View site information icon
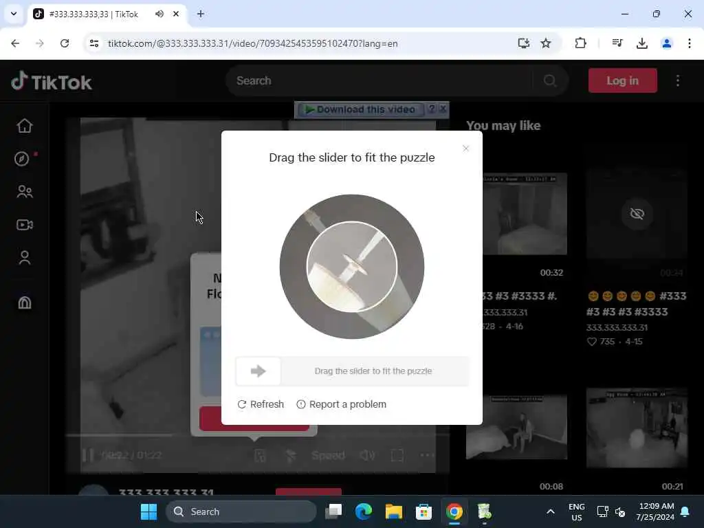This screenshot has height=528, width=704. [x=94, y=43]
